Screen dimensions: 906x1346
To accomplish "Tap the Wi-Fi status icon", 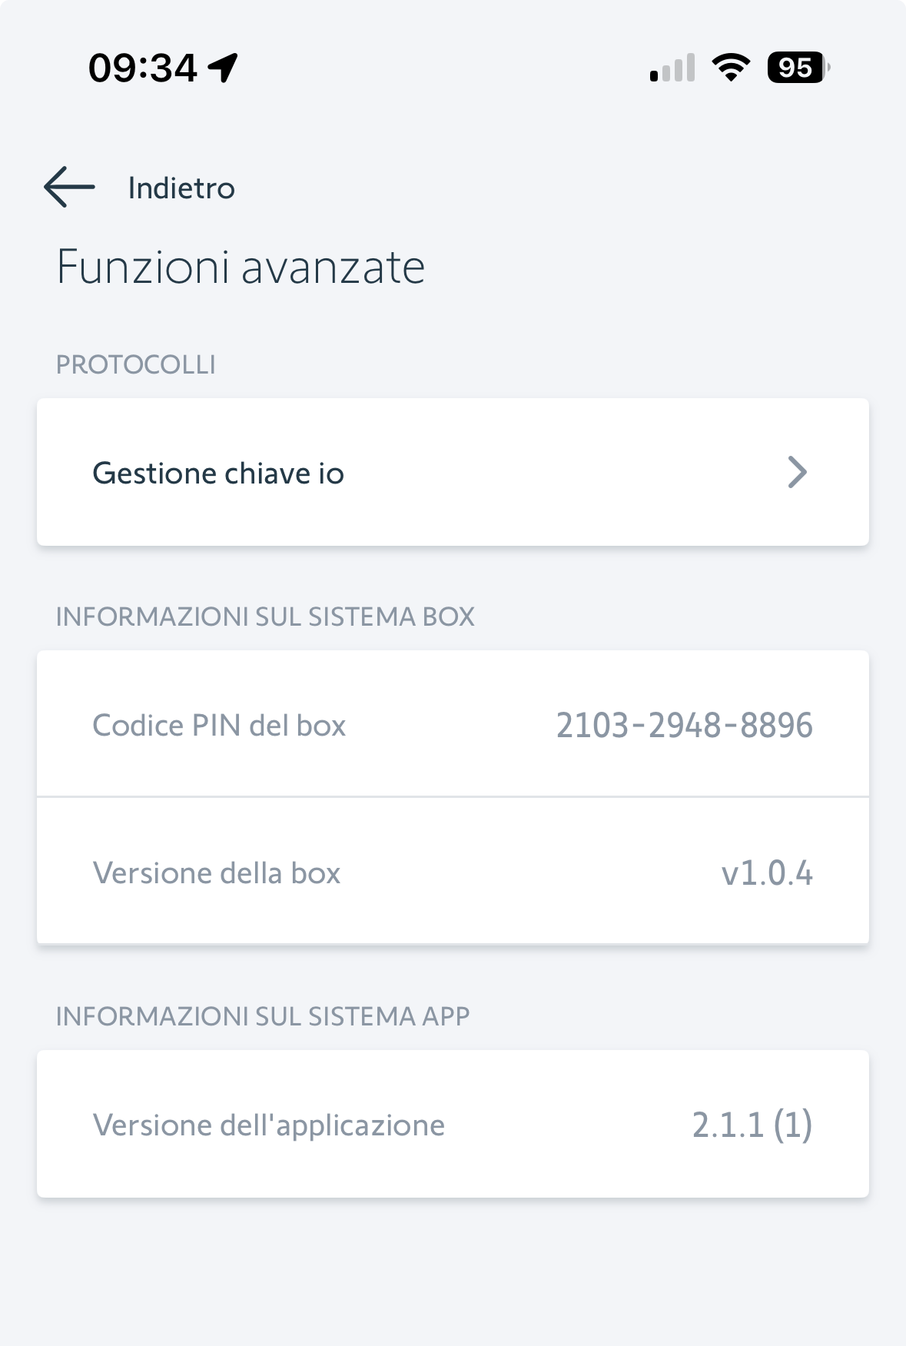I will tap(731, 68).
